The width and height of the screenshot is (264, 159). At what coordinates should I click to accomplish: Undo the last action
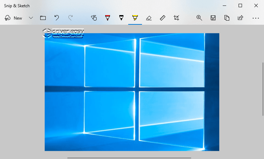point(57,18)
